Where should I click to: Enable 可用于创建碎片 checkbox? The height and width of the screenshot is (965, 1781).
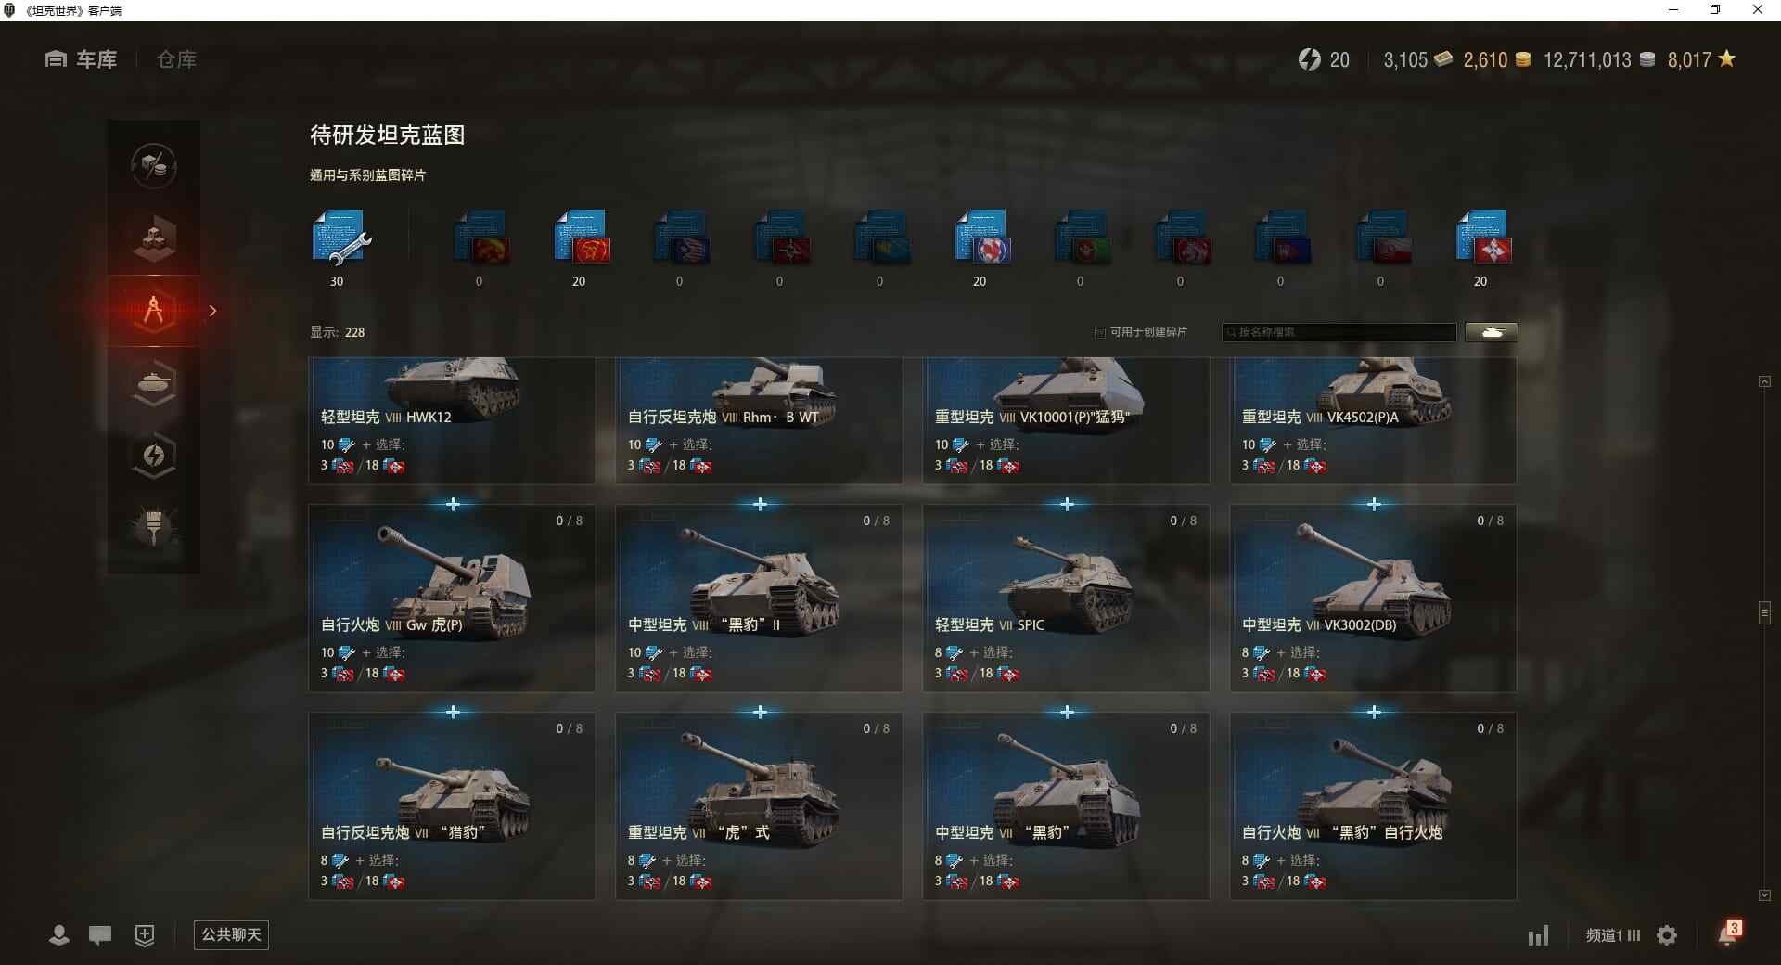pos(1100,332)
